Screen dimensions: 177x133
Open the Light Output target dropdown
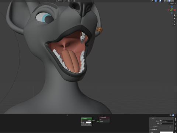[104, 120]
